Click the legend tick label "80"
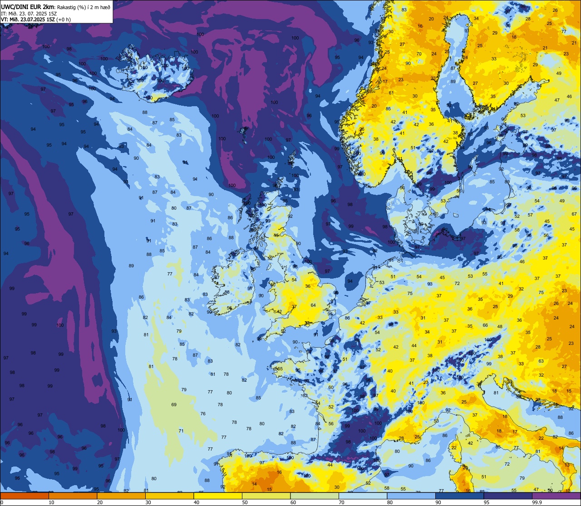 (x=390, y=502)
